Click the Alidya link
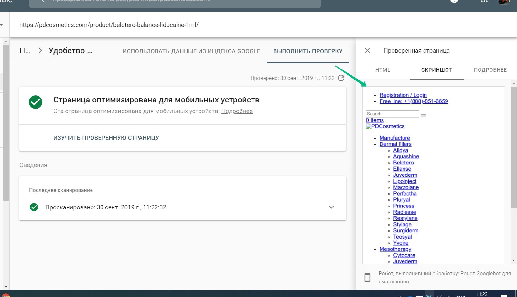Screen dimensions: 517x297 [401, 150]
